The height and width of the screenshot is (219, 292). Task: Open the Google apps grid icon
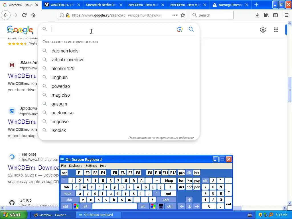(x=276, y=30)
